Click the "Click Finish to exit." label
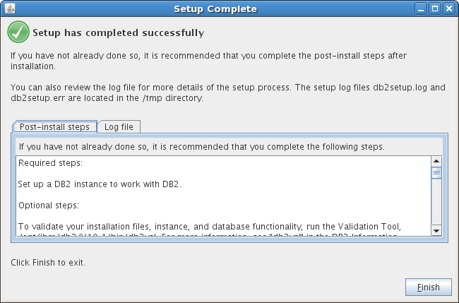Viewport: 459px width, 303px height. [x=48, y=263]
